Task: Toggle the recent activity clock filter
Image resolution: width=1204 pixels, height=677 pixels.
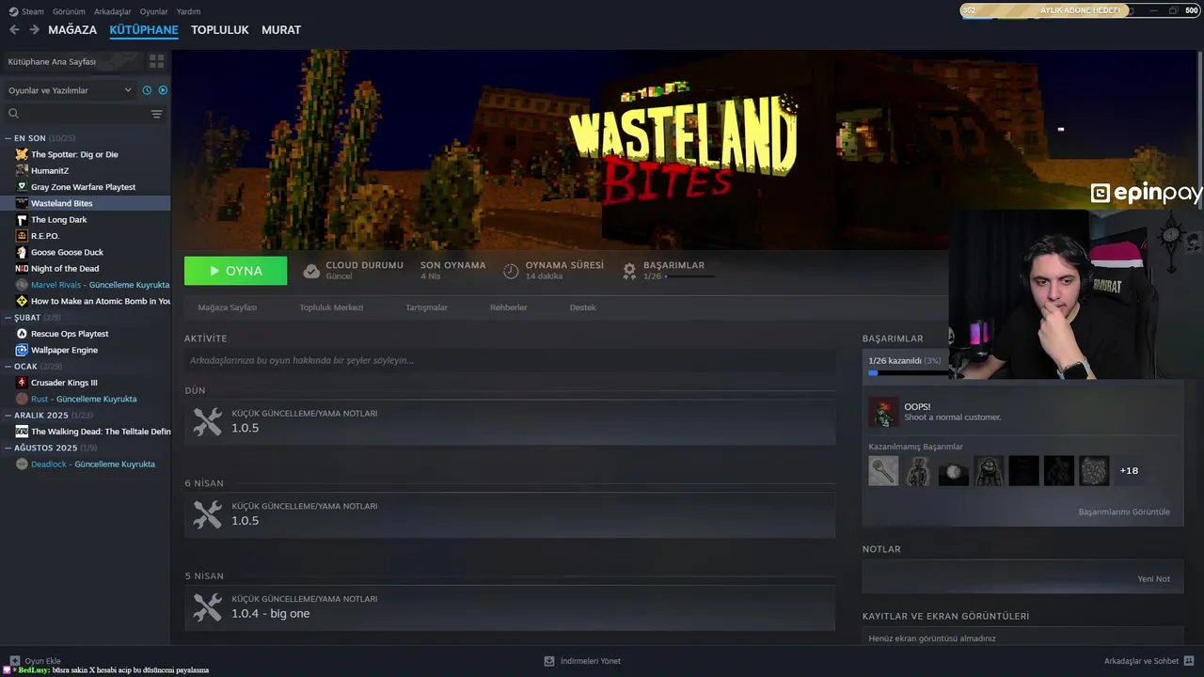Action: (x=147, y=90)
